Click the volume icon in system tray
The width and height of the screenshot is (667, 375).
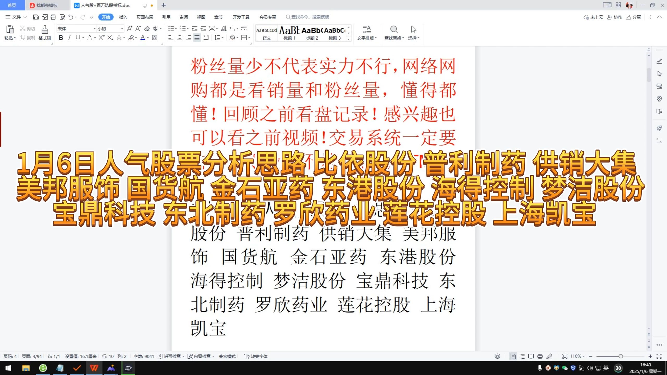pos(590,368)
